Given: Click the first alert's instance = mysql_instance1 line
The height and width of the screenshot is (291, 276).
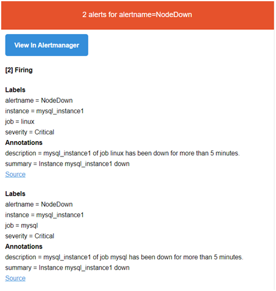Looking at the screenshot, I should 44,111.
